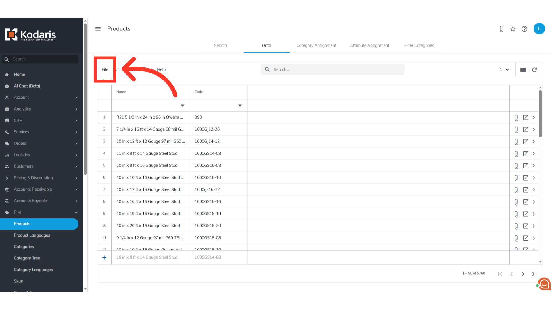Viewport: 552px width, 310px height.
Task: Click the plus icon to add row
Action: click(104, 257)
